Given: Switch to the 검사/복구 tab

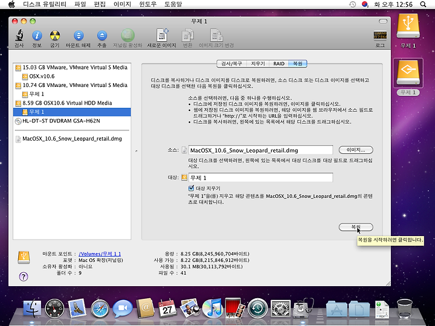Looking at the screenshot, I should 231,63.
